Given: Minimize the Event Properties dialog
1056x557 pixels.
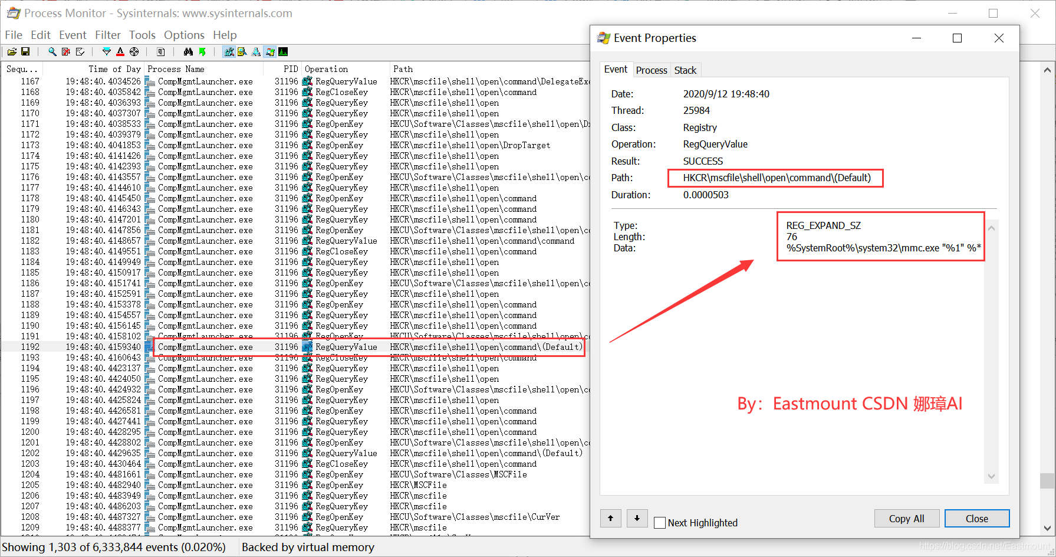Looking at the screenshot, I should [x=916, y=38].
